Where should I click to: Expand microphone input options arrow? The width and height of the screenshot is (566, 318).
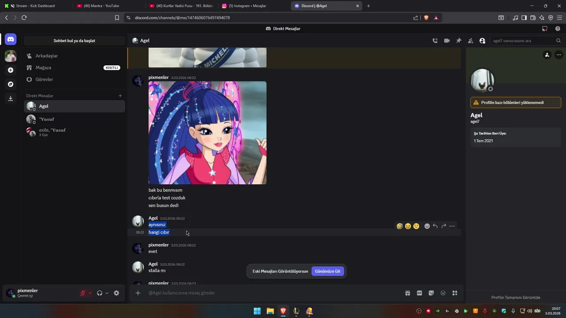point(90,293)
